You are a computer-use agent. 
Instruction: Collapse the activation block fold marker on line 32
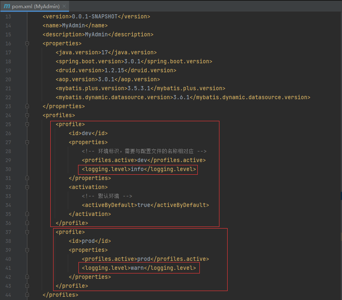pos(27,187)
